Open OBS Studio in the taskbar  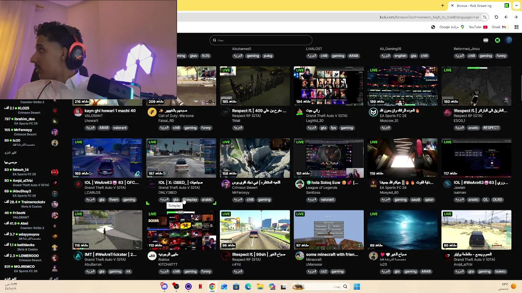[x=176, y=286]
